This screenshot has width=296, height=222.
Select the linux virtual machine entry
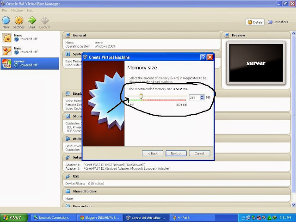tap(30, 37)
